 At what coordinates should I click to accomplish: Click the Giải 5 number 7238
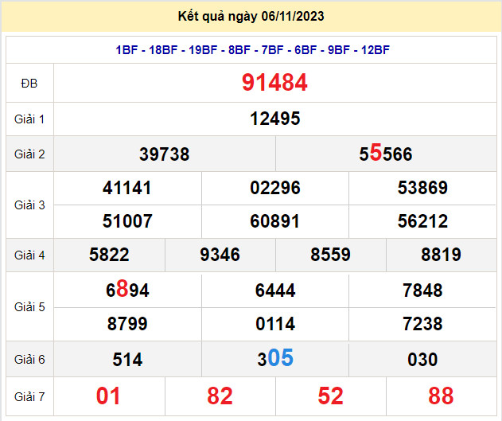pyautogui.click(x=422, y=324)
